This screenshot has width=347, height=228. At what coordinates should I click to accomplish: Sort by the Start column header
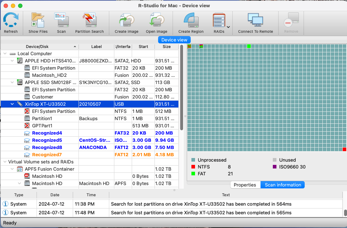[x=143, y=47]
